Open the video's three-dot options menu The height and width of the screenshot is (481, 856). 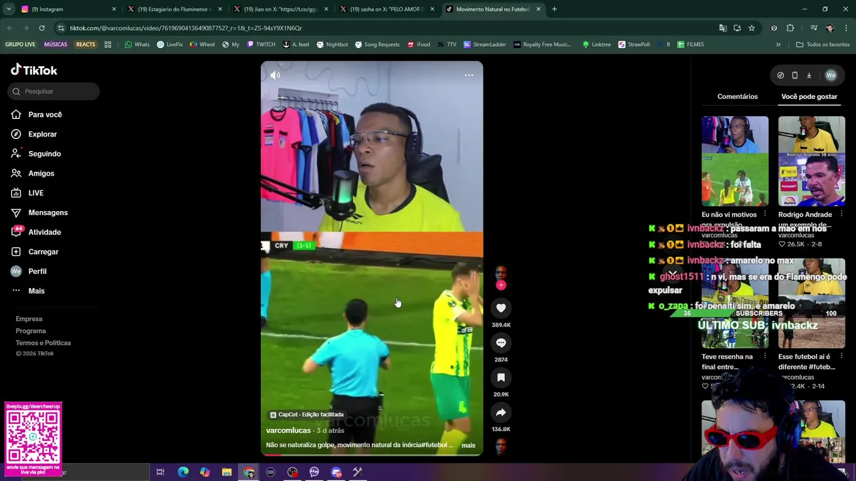point(469,75)
